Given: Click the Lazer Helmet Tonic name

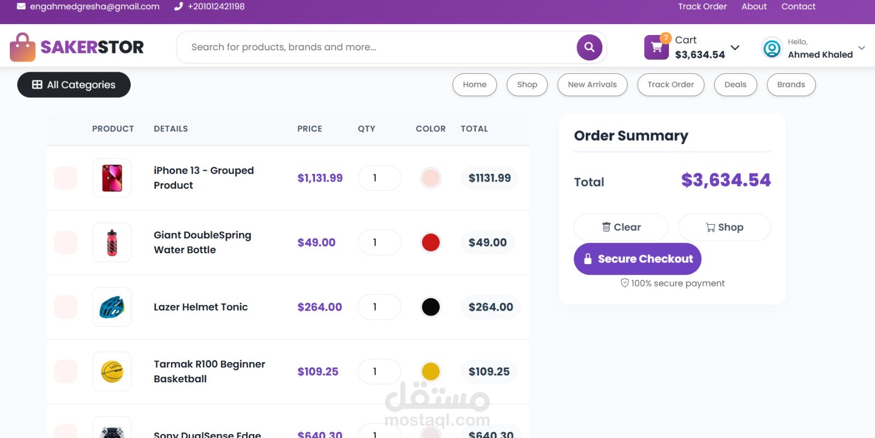Looking at the screenshot, I should click(x=201, y=307).
